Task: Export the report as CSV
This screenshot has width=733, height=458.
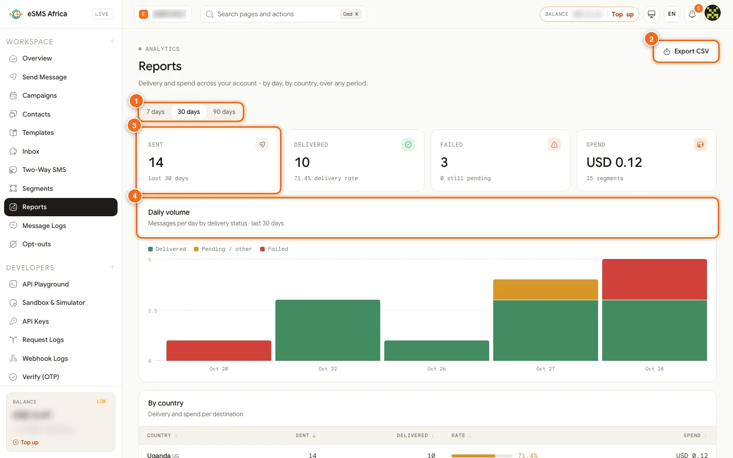Action: click(x=686, y=51)
